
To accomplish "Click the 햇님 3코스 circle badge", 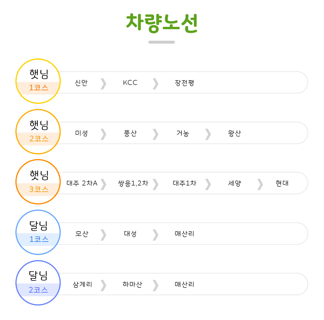I will point(38,182).
